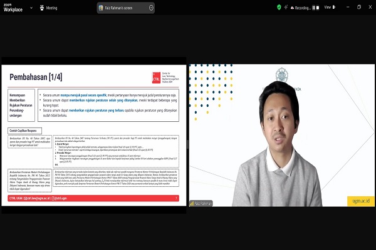Click the Zoom Workplace logo
Screen dimensions: 376x250
[13, 8]
